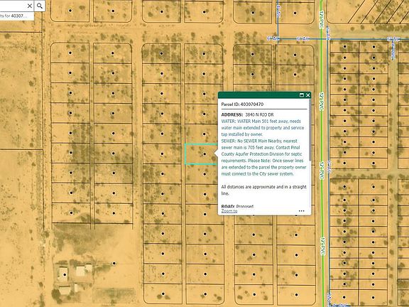Click the popup's vertical scrollbar
The height and width of the screenshot is (307, 409).
pyautogui.click(x=310, y=131)
